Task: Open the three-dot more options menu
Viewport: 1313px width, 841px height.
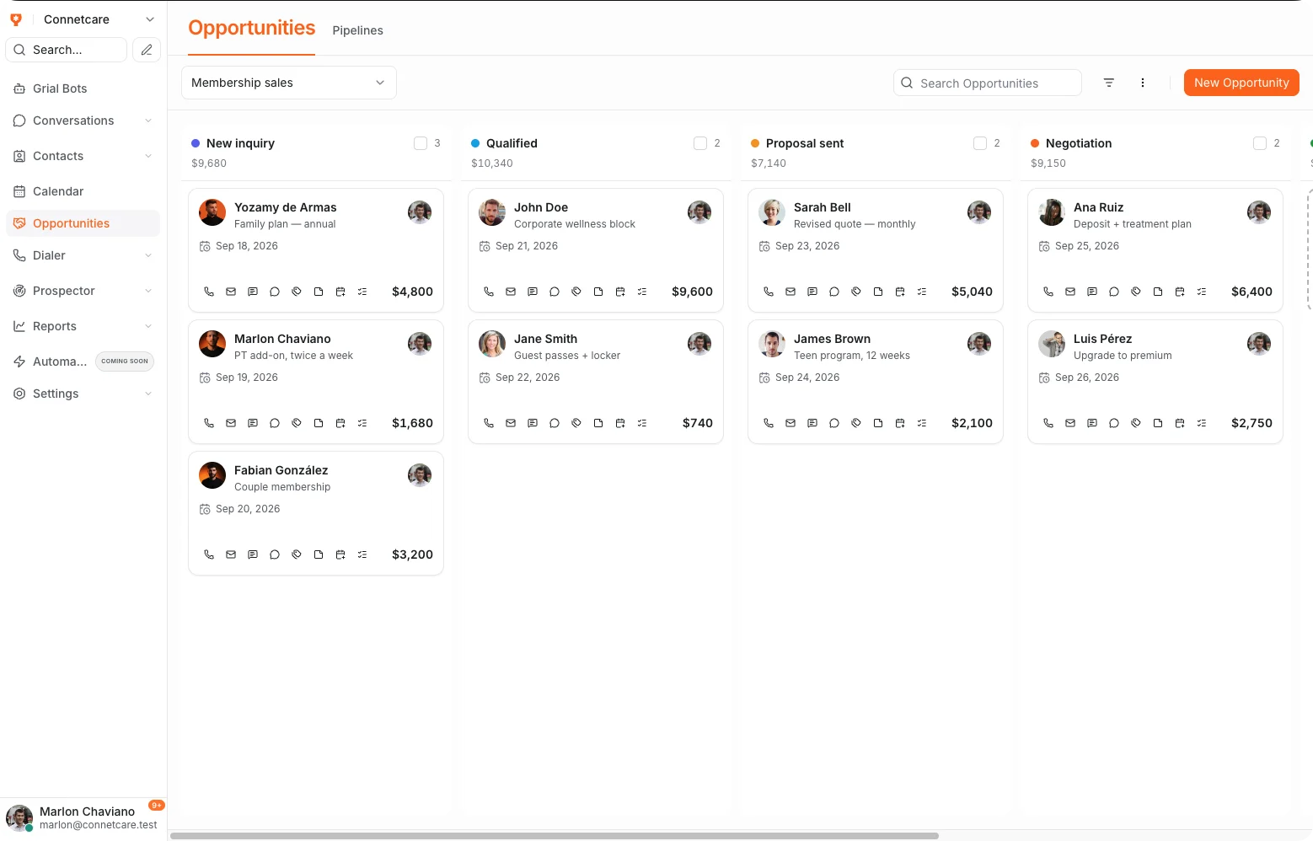Action: (x=1143, y=83)
